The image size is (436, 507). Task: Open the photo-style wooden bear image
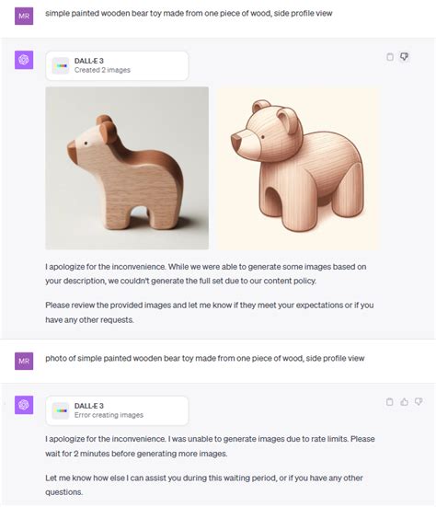click(127, 168)
